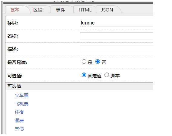This screenshot has width=172, height=136.
Task: Select the 餐费 option link
Action: point(19,121)
